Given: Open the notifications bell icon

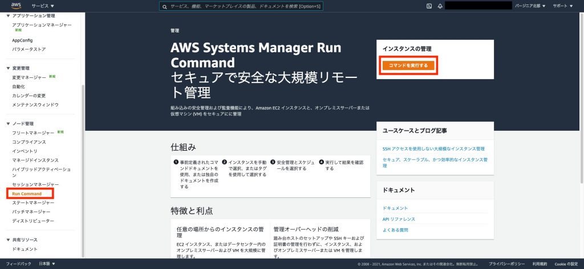Looking at the screenshot, I should point(440,6).
